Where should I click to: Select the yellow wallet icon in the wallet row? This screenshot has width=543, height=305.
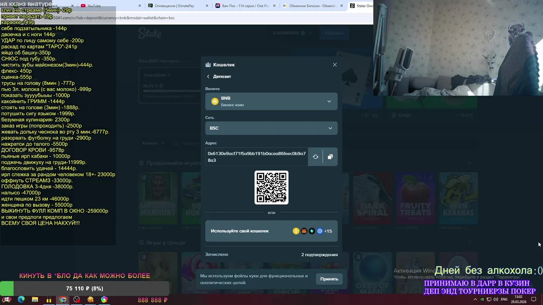(x=296, y=231)
